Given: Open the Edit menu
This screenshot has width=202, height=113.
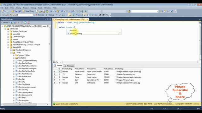Looking at the screenshot, I should 7,8.
